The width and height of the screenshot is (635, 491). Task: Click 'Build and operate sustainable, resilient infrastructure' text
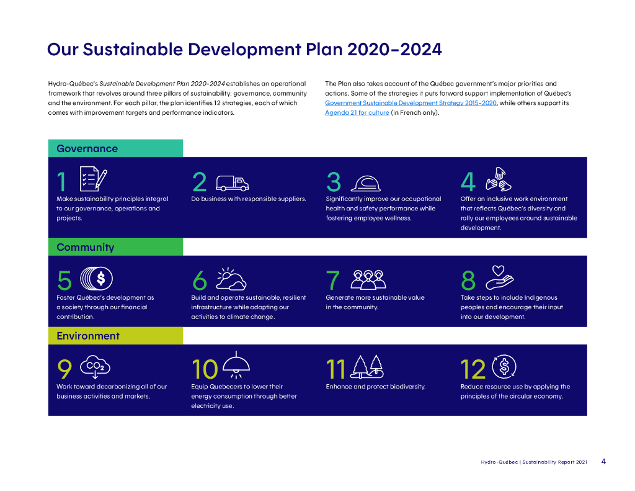249,307
